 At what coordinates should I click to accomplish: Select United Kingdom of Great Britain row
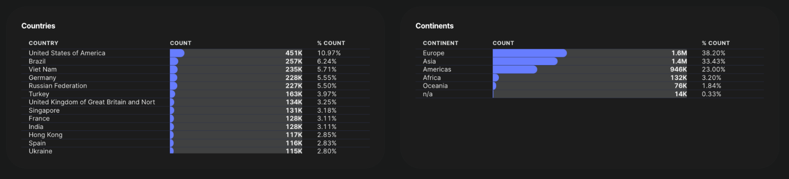pyautogui.click(x=195, y=102)
